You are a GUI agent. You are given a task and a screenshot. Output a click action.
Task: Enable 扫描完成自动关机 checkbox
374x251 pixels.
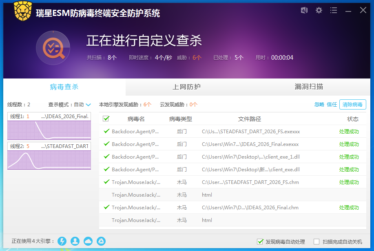316,242
